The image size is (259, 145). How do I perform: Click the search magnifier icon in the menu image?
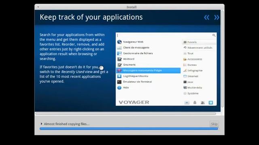(214, 35)
